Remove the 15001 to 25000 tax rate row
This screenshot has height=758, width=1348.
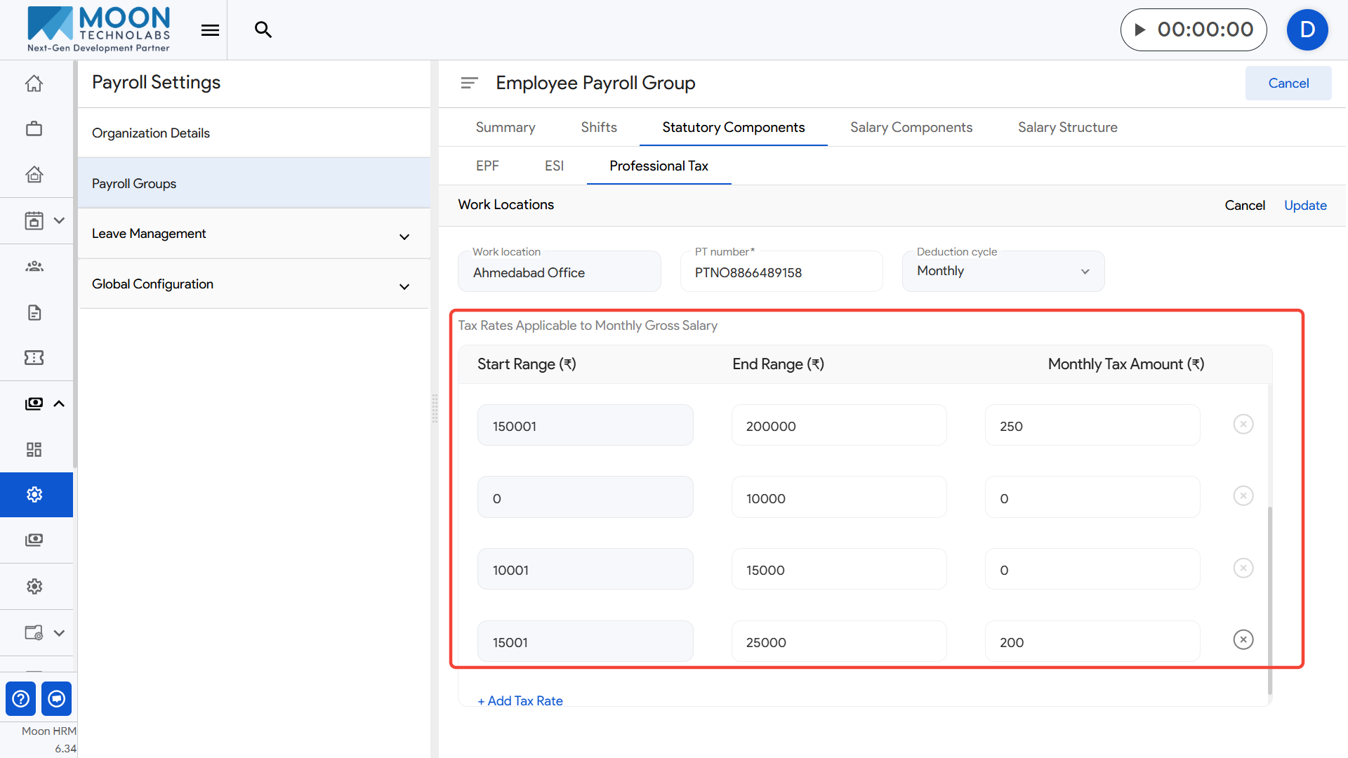coord(1243,639)
